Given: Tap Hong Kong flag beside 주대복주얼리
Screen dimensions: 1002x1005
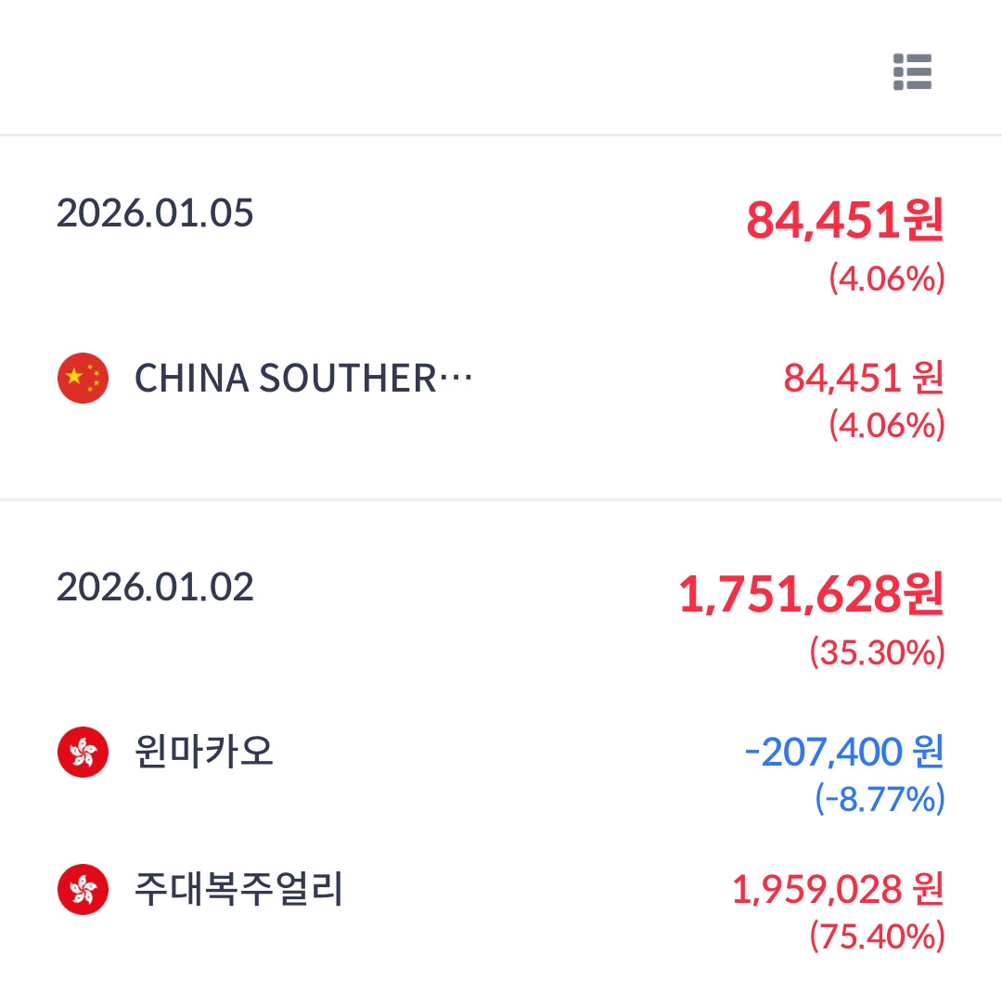Looking at the screenshot, I should (83, 889).
